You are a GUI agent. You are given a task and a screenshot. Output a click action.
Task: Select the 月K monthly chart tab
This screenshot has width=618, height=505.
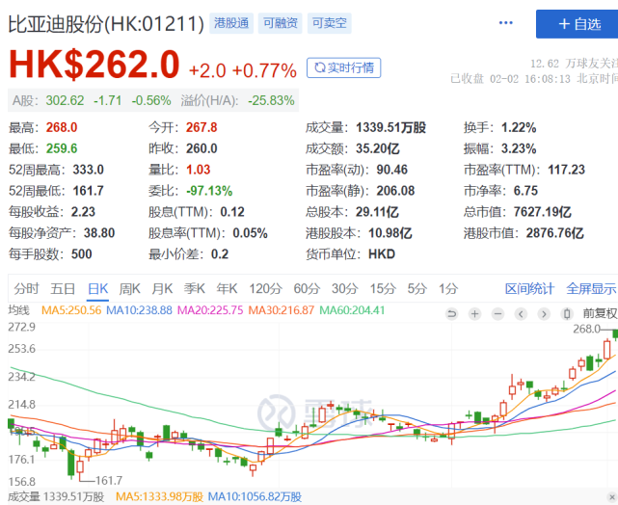[x=162, y=288]
